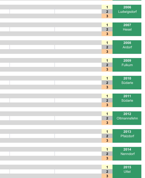Viewport: 145px width, 178px height.
Task: Select yellow first place cell for 2012
Action: (107, 114)
